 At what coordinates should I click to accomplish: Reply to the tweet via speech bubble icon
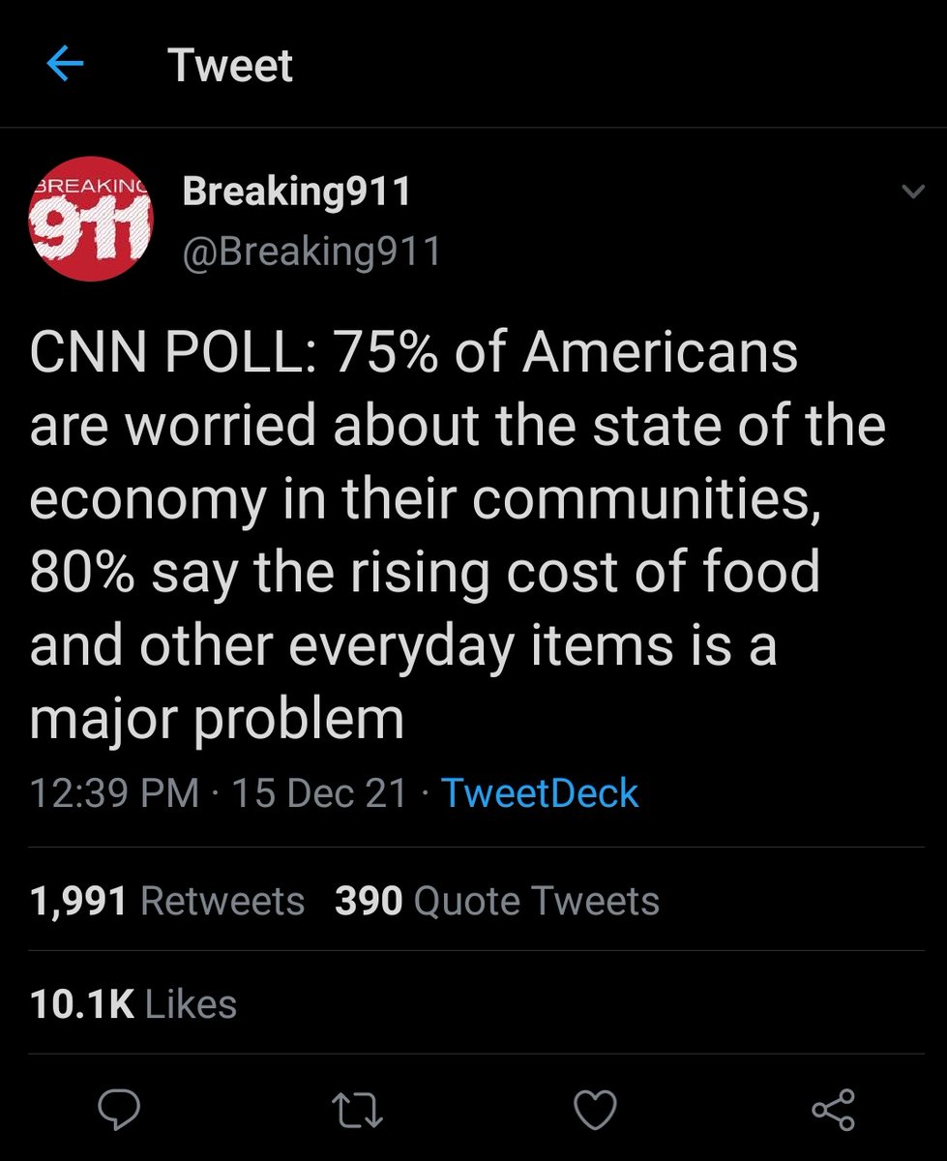pyautogui.click(x=120, y=1108)
